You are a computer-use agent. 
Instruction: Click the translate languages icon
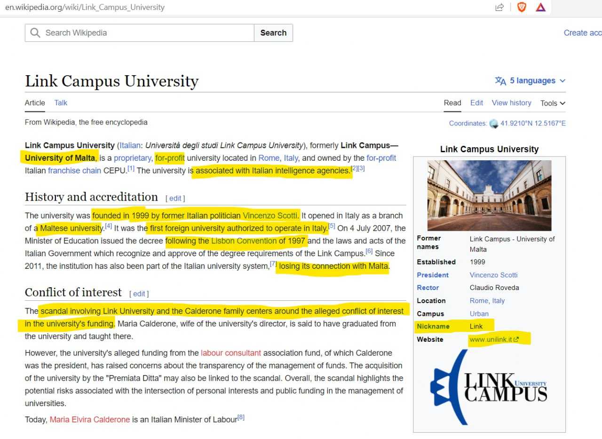tap(500, 81)
